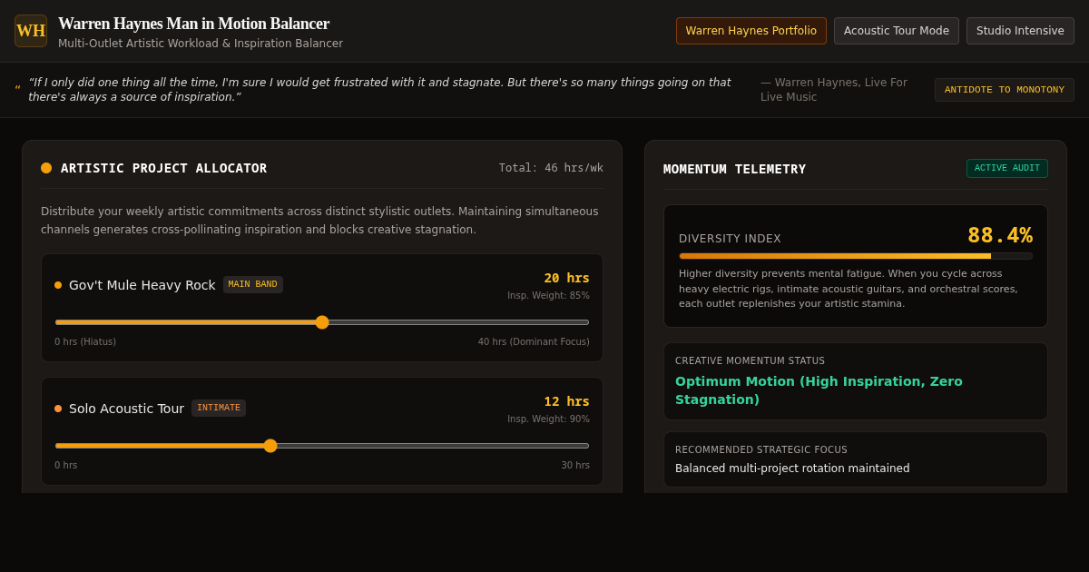Switch to Acoustic Tour Mode
This screenshot has width=1089, height=572.
[x=897, y=31]
